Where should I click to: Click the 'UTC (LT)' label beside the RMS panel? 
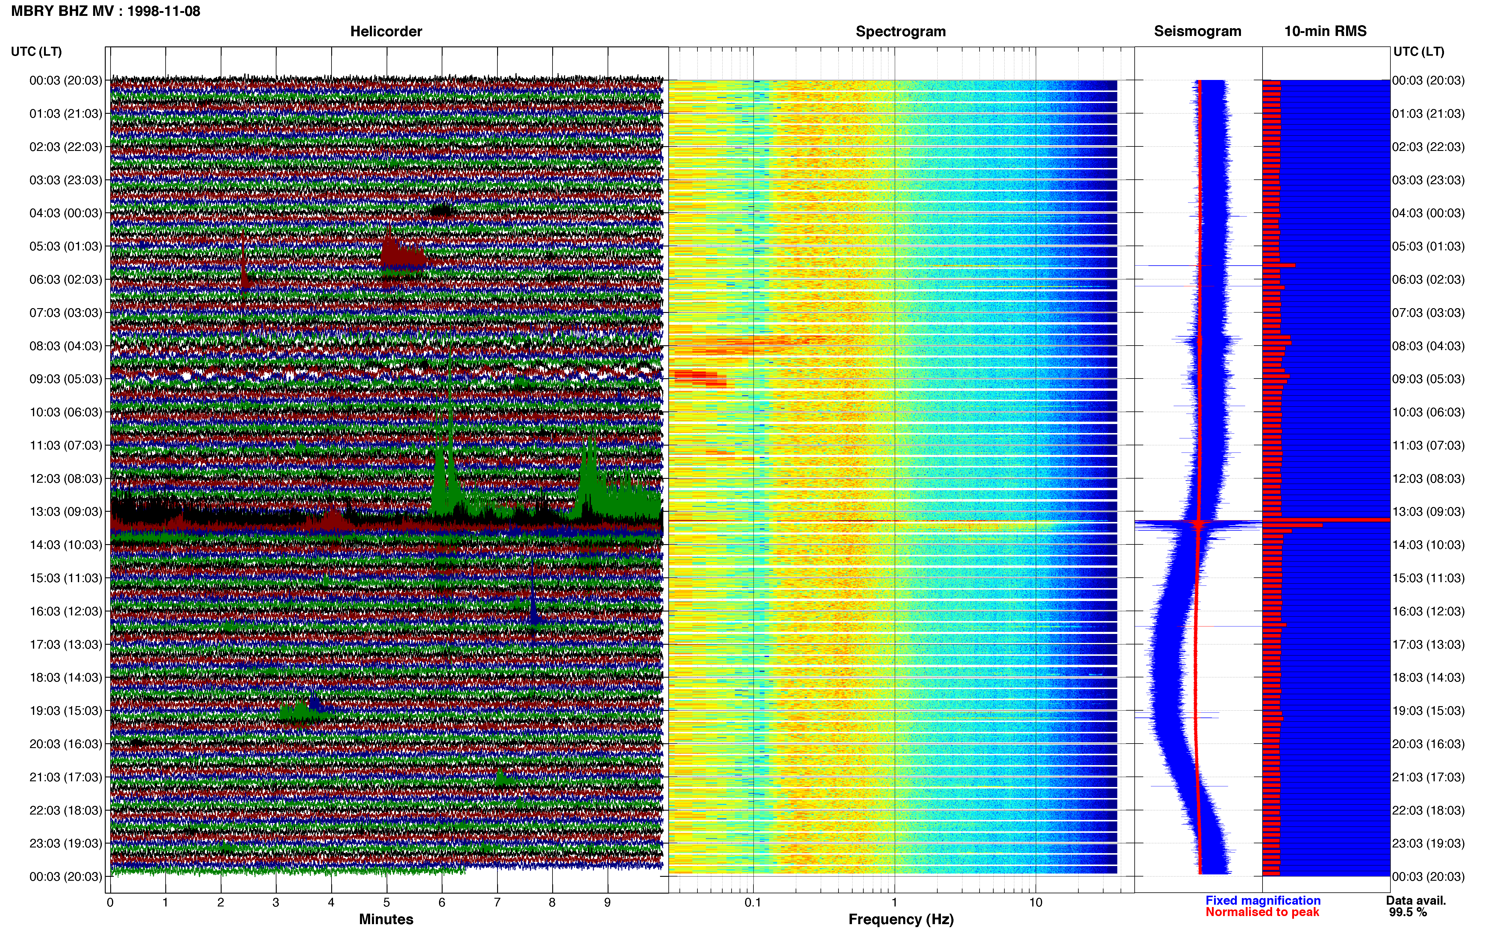point(1419,52)
